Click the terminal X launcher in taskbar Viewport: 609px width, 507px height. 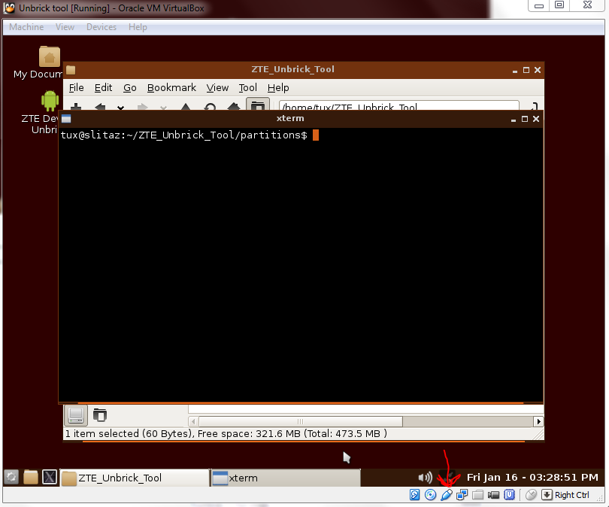[50, 477]
